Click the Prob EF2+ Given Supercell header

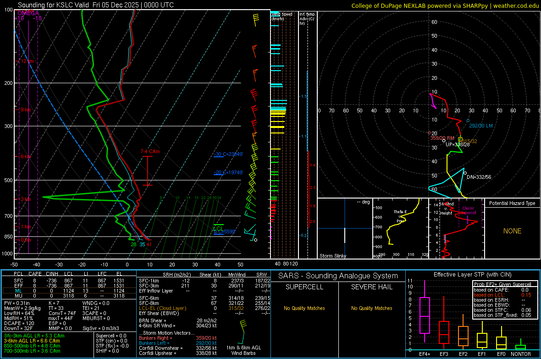(x=502, y=284)
